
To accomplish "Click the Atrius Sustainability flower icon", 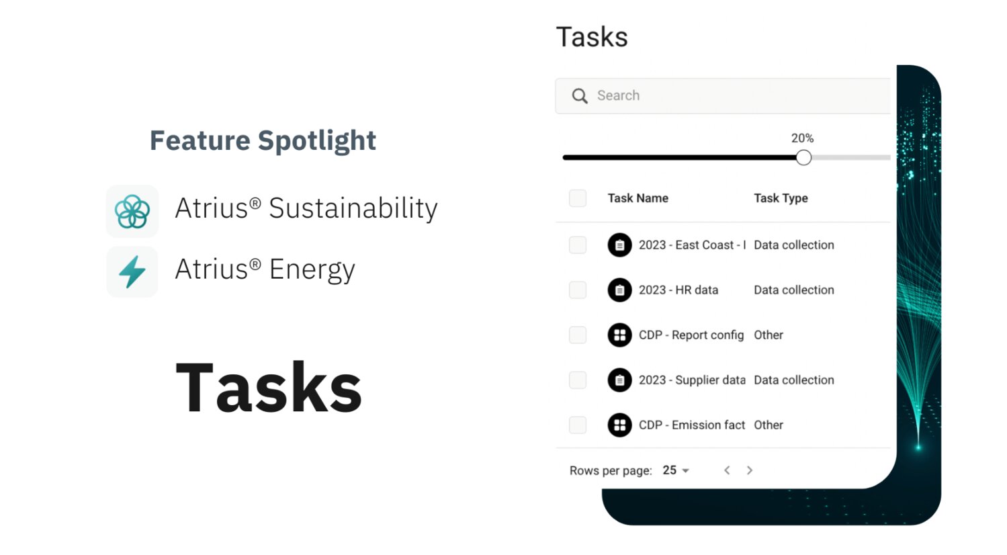I will point(132,211).
